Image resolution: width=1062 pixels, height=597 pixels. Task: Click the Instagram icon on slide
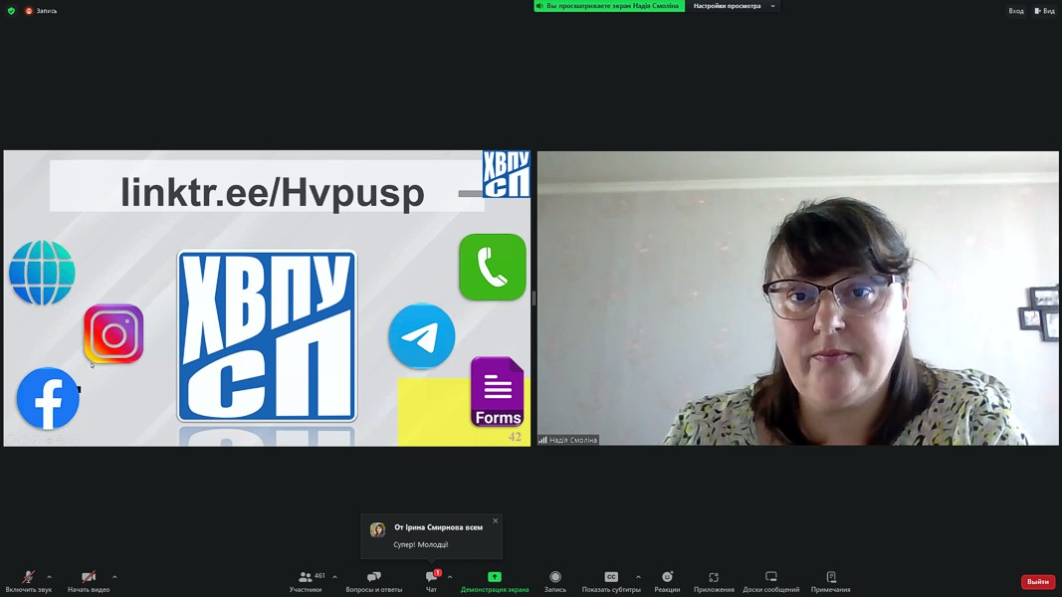coord(113,333)
